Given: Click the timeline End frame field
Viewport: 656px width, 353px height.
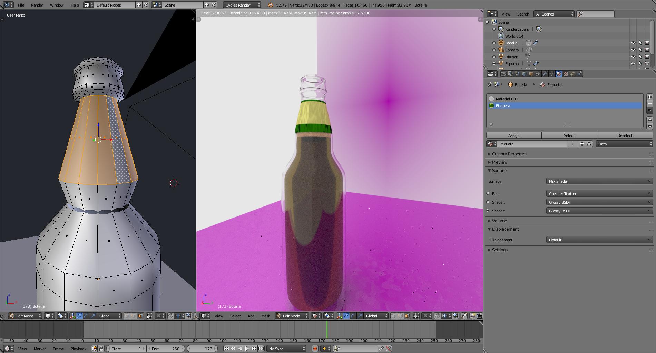Looking at the screenshot, I should (166, 349).
